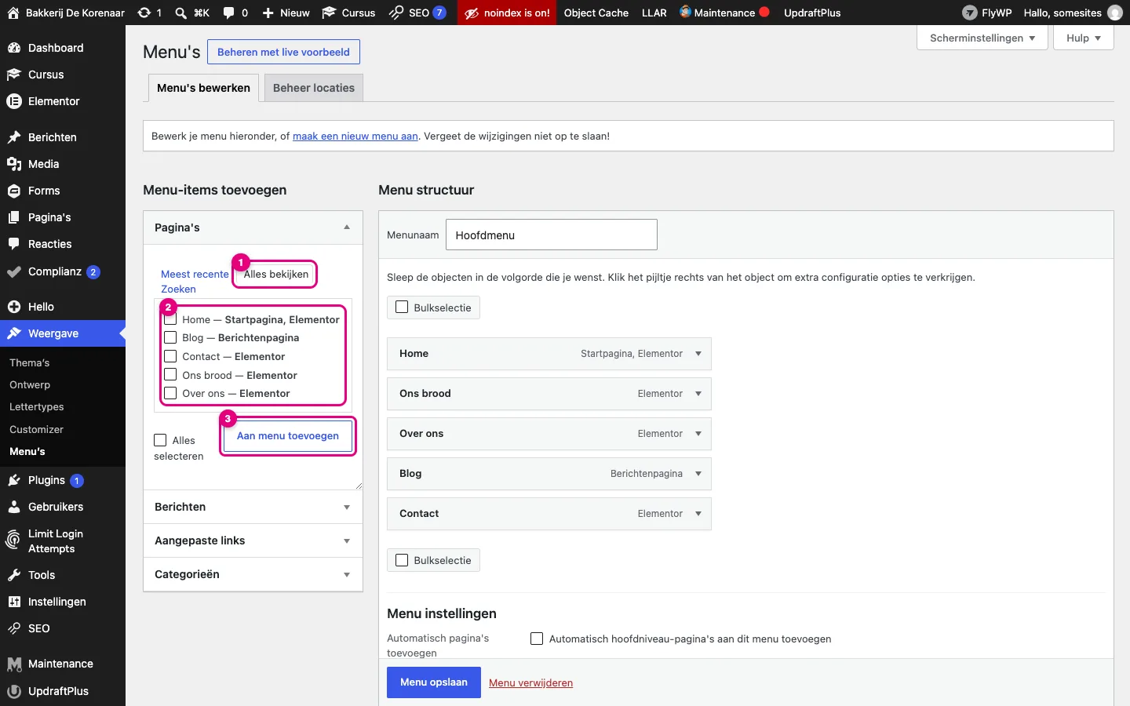Enable the Alles selecteren checkbox
Viewport: 1130px width, 706px height.
161,440
